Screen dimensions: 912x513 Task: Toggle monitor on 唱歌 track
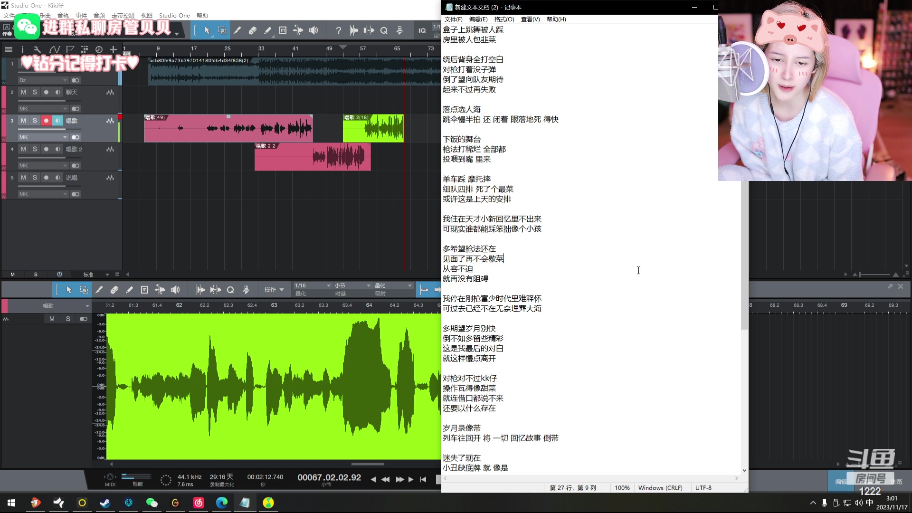pos(57,121)
